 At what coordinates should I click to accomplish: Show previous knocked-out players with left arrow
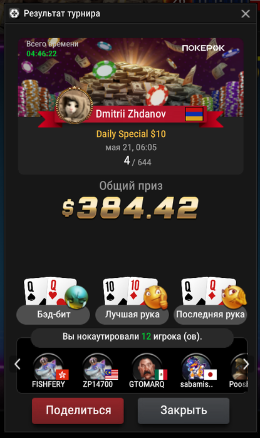pyautogui.click(x=18, y=364)
